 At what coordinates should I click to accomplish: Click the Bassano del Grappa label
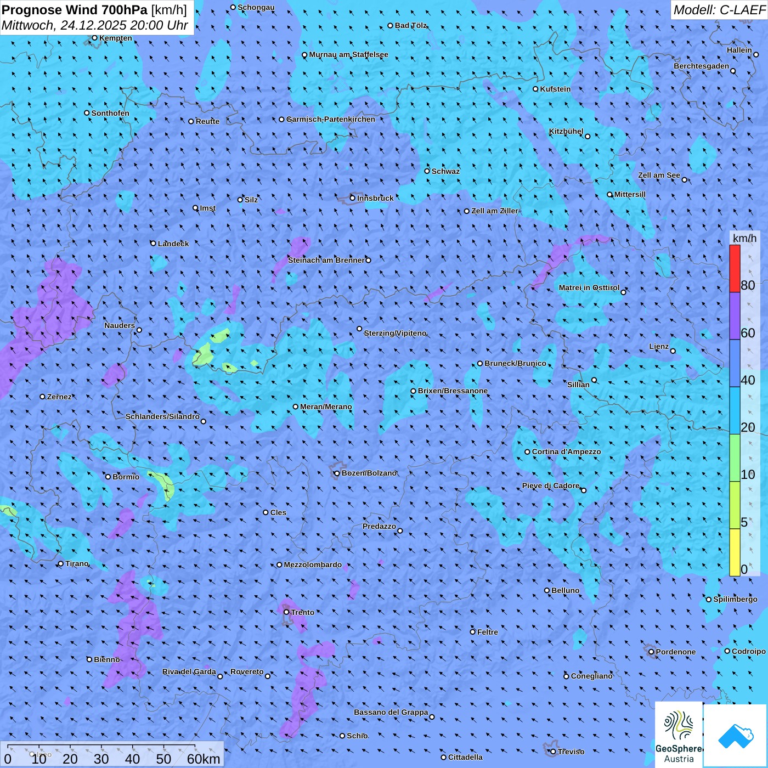[391, 712]
